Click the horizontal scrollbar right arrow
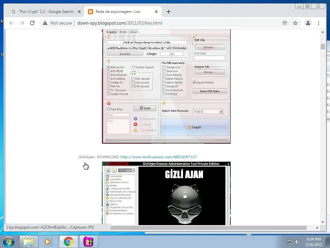 [x=317, y=228]
